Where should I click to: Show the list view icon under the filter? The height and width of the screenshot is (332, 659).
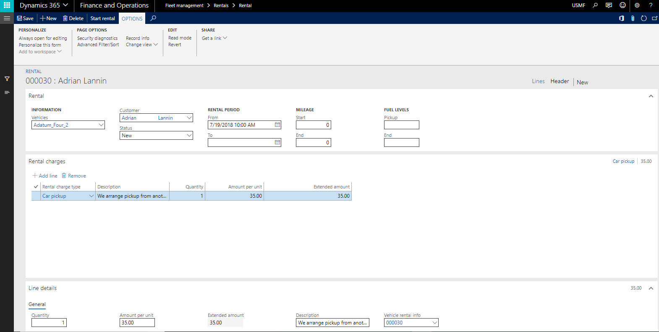click(7, 92)
